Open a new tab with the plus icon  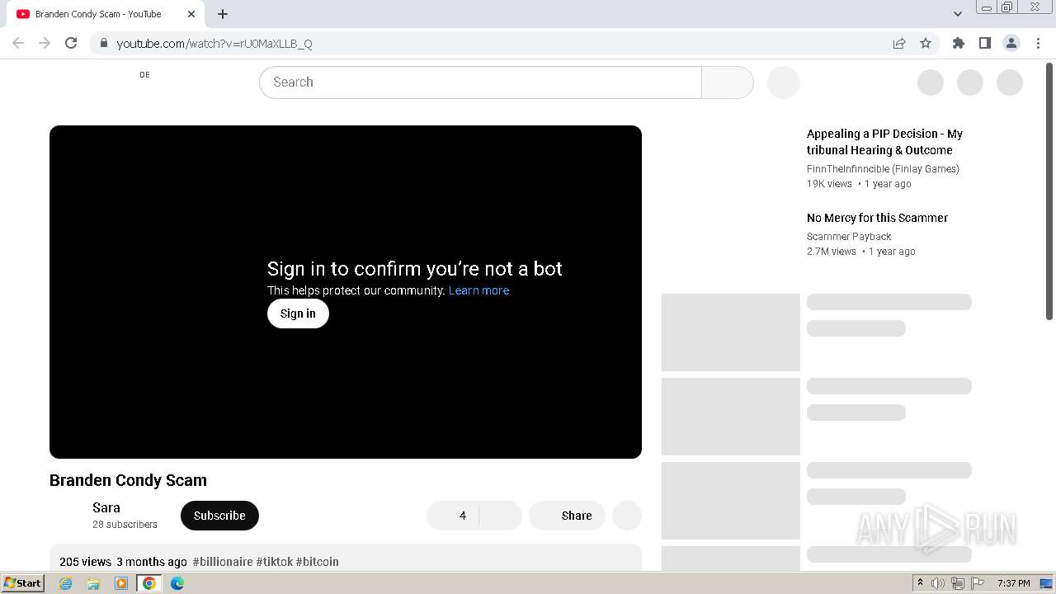(223, 14)
